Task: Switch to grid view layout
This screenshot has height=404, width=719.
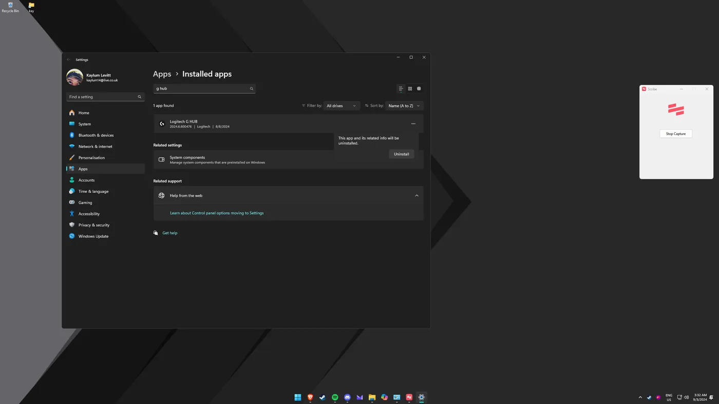Action: (x=410, y=89)
